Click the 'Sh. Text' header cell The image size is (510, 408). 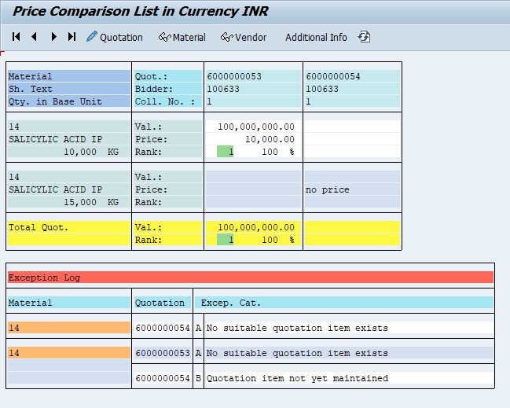[x=69, y=89]
